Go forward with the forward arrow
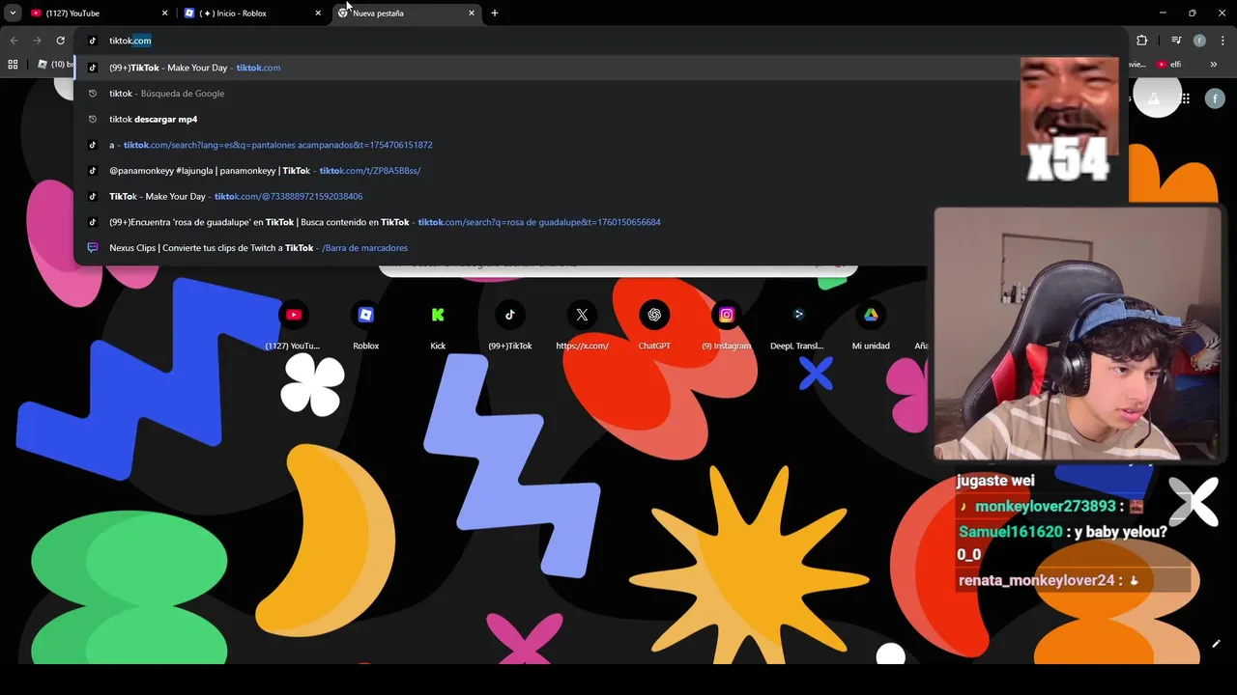 coord(37,41)
